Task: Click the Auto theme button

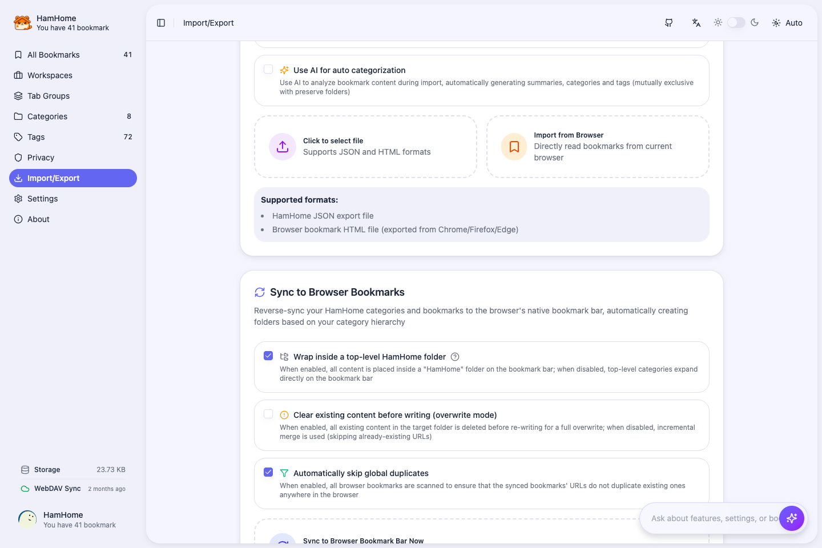Action: click(x=787, y=23)
